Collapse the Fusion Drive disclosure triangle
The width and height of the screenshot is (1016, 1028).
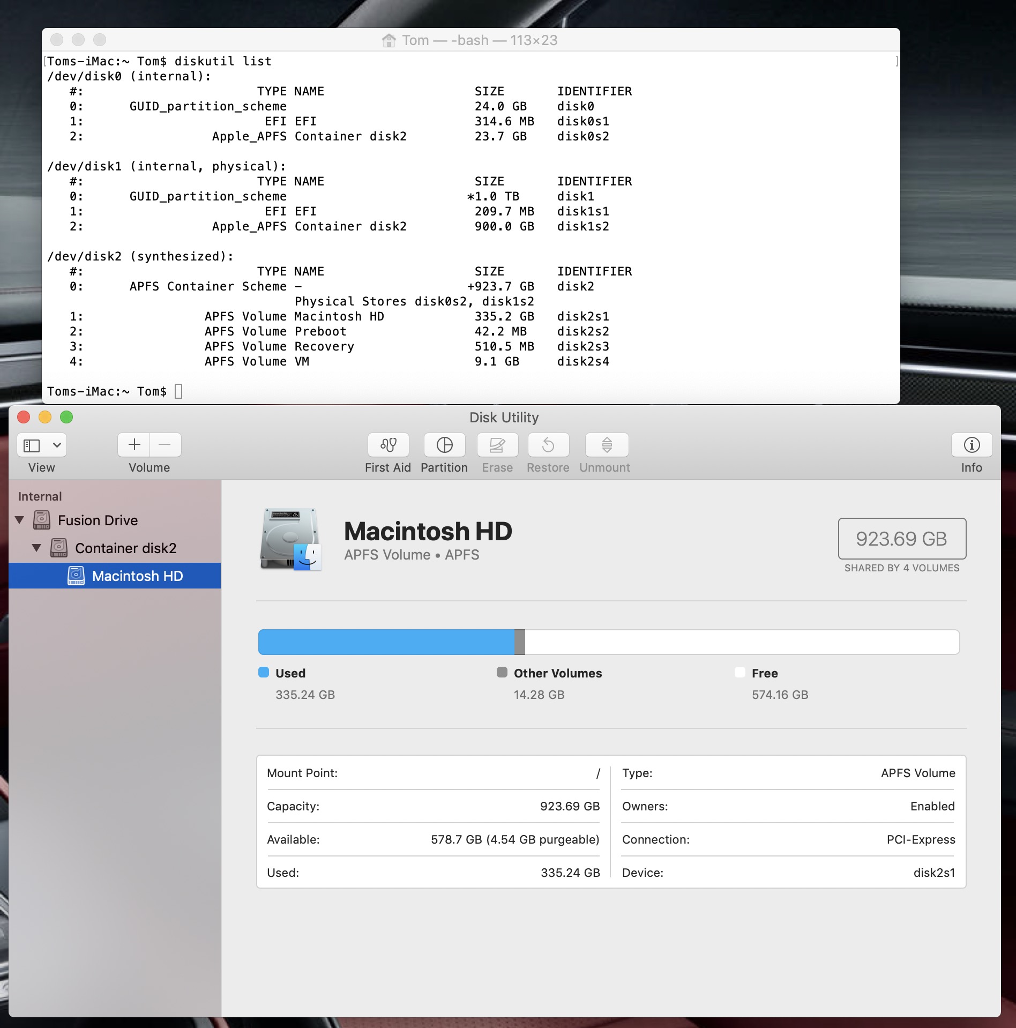coord(20,520)
